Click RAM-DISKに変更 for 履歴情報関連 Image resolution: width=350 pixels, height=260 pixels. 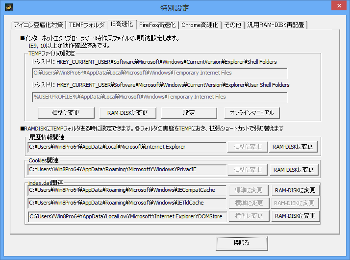pyautogui.click(x=293, y=147)
